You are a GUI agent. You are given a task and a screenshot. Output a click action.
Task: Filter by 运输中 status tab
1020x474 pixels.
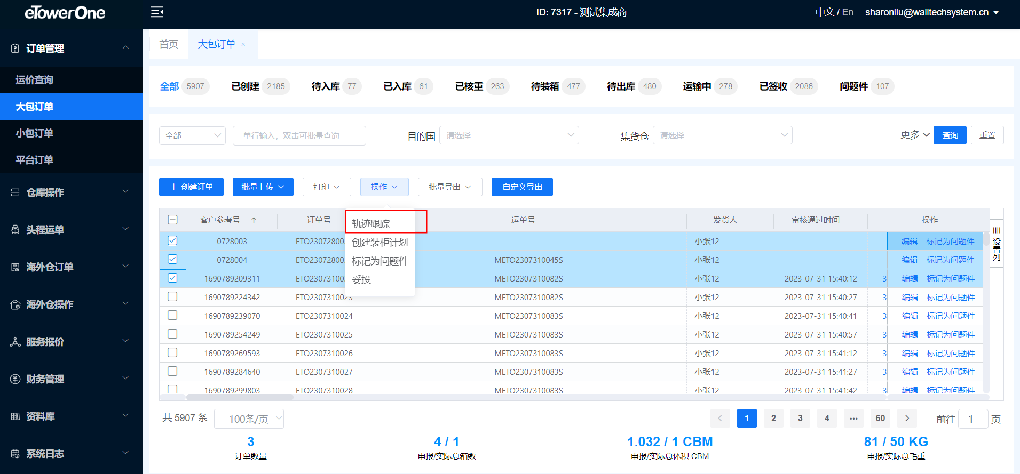click(x=710, y=86)
